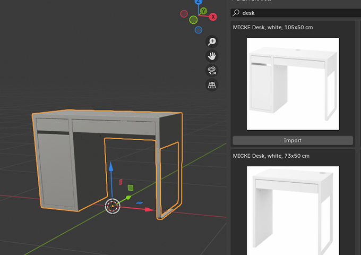Screen dimensions: 361x255
Task: Click the Y axis on navigation gizmo
Action: (203, 11)
